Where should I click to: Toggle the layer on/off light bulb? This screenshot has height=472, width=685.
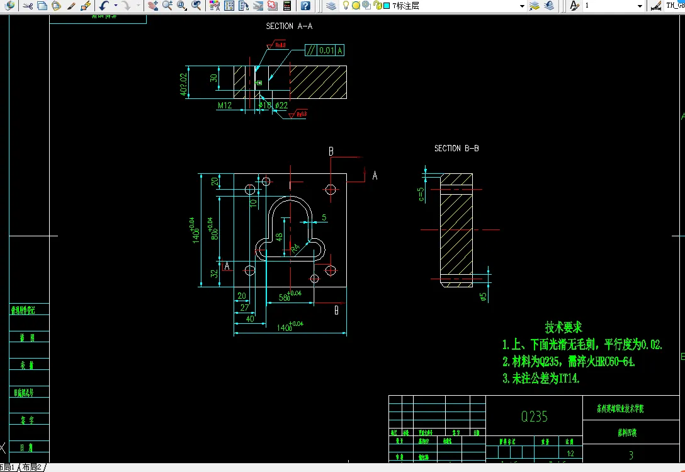pyautogui.click(x=346, y=6)
